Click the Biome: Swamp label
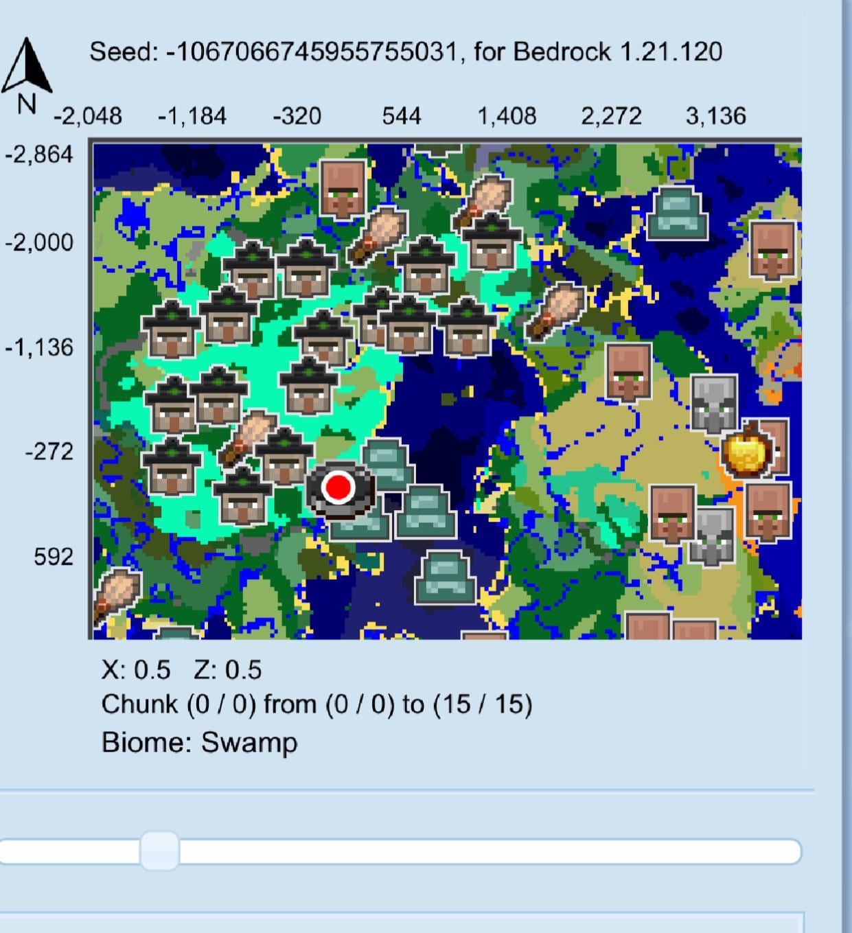 199,742
